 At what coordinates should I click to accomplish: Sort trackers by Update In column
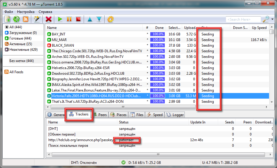click(203, 122)
